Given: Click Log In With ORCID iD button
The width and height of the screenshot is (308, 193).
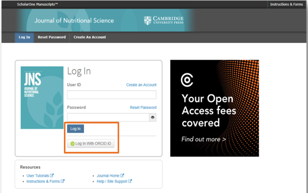Looking at the screenshot, I should point(90,143).
